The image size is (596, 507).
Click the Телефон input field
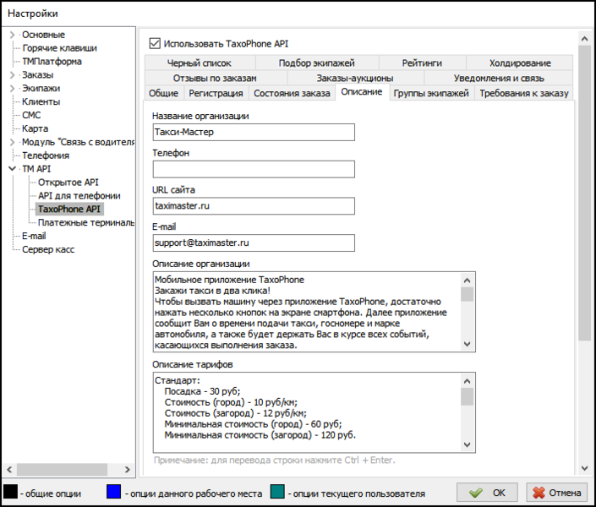(253, 170)
